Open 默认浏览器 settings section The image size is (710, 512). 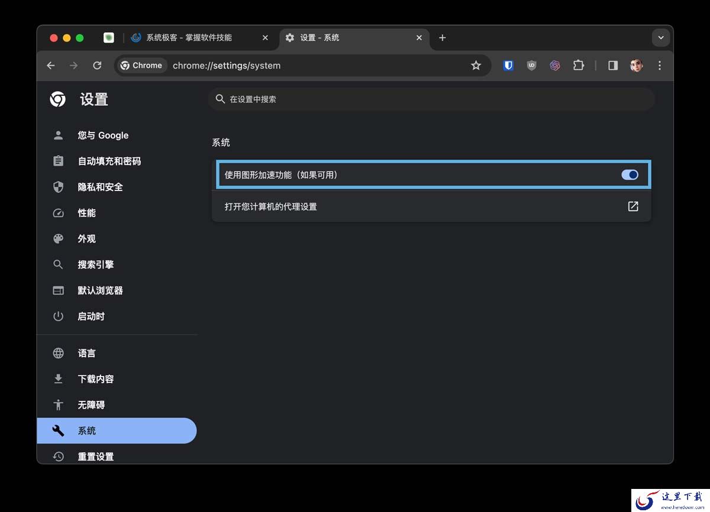(117, 290)
